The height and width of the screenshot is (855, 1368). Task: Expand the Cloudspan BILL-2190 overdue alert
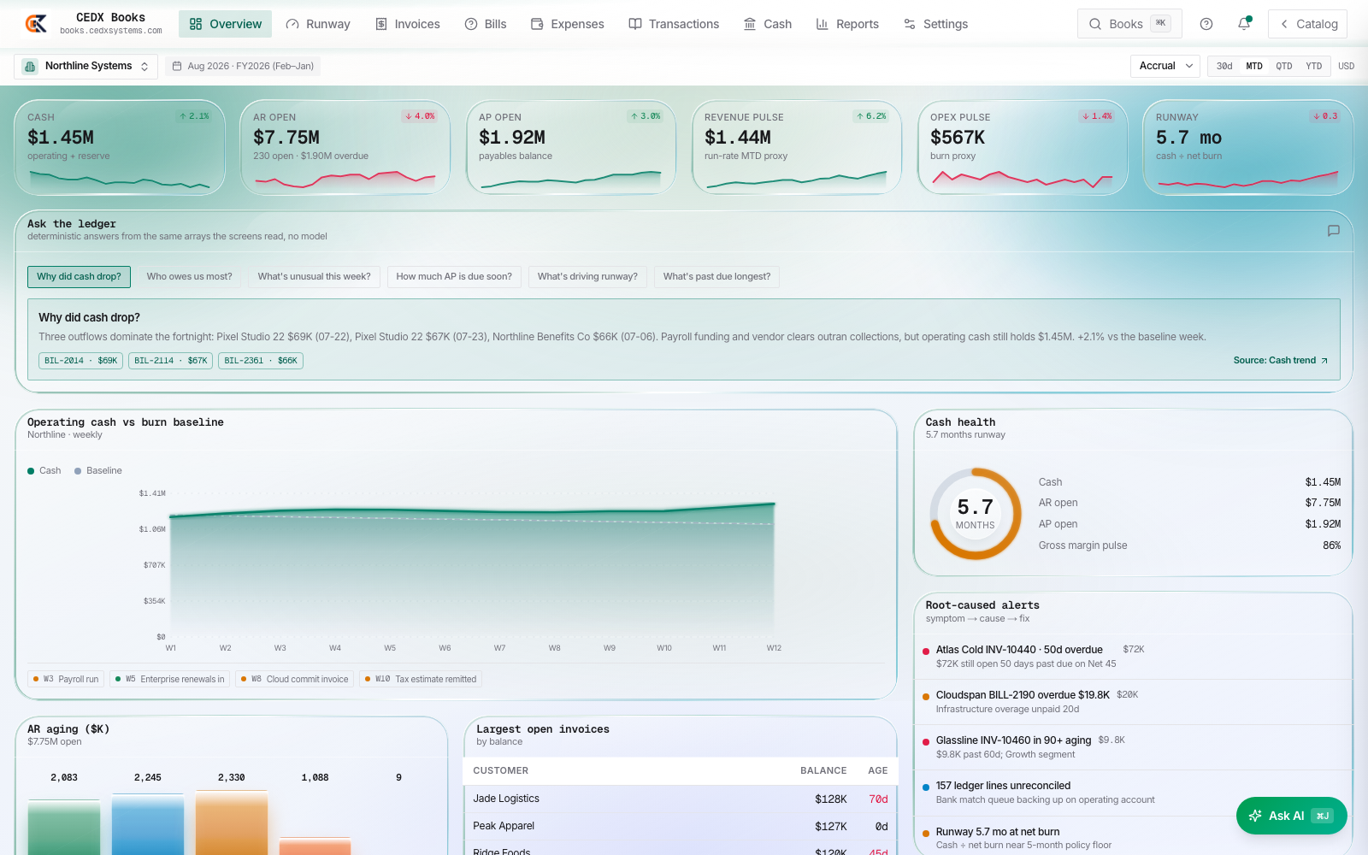(x=1133, y=702)
